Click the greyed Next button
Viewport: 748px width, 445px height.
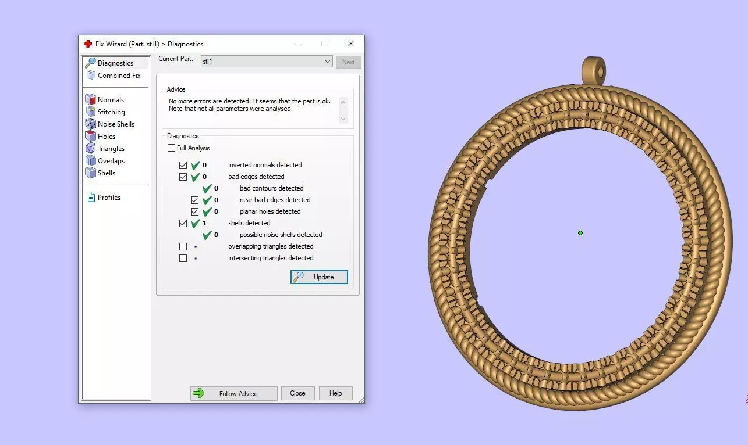pyautogui.click(x=348, y=62)
